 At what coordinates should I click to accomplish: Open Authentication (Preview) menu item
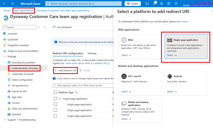[25, 68]
